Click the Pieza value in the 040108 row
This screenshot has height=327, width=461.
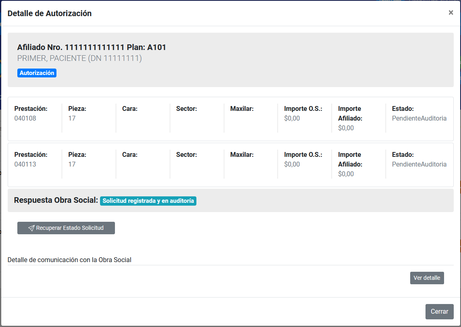pyautogui.click(x=72, y=118)
